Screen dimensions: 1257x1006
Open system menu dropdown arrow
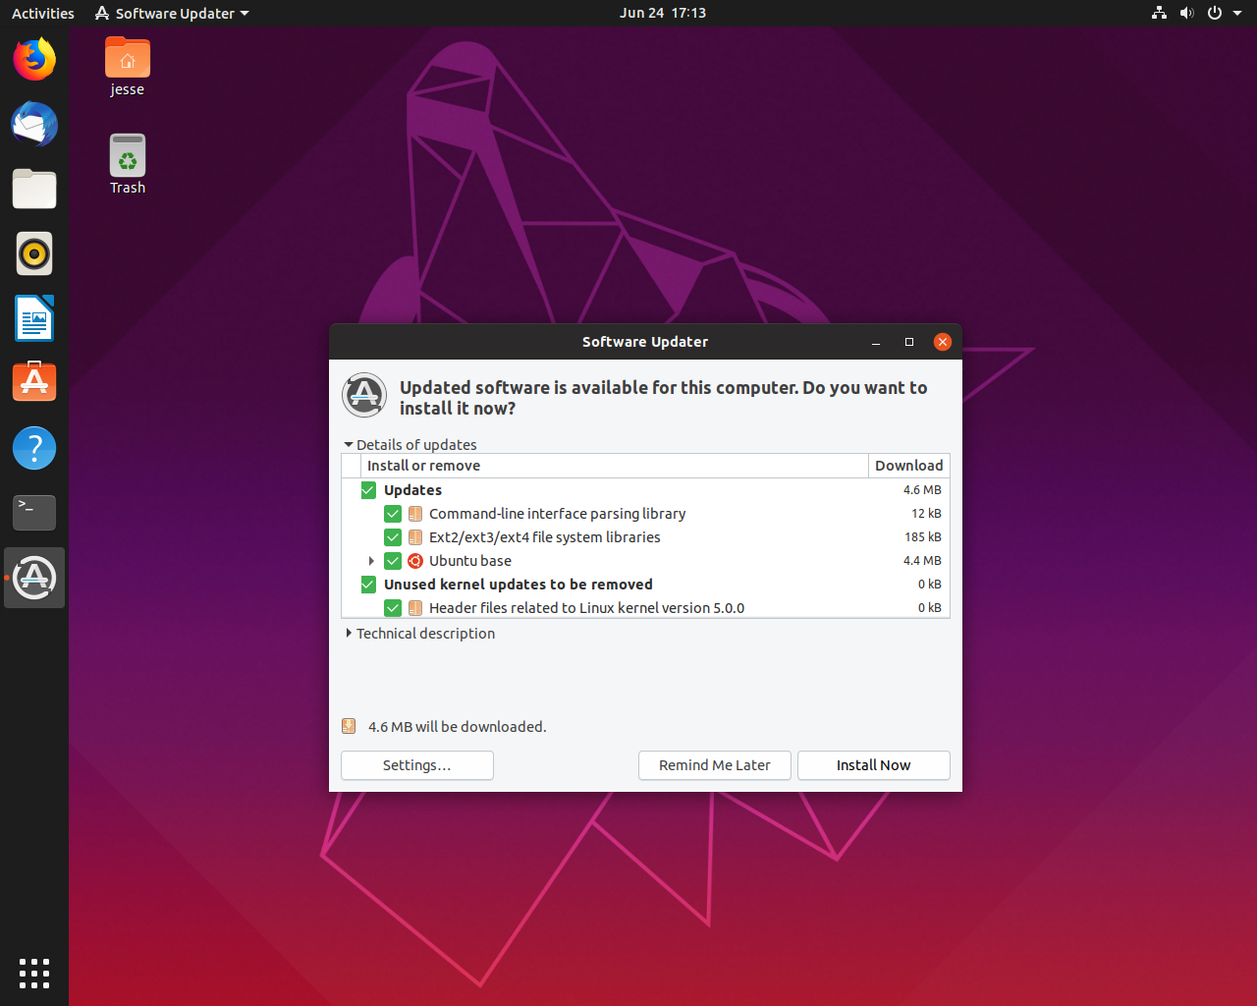1237,14
